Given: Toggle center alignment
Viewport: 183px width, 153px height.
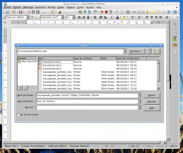Looking at the screenshot, I should [152, 17].
